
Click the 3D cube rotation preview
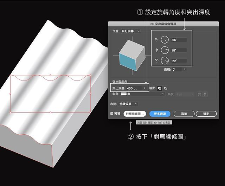[x=132, y=56]
